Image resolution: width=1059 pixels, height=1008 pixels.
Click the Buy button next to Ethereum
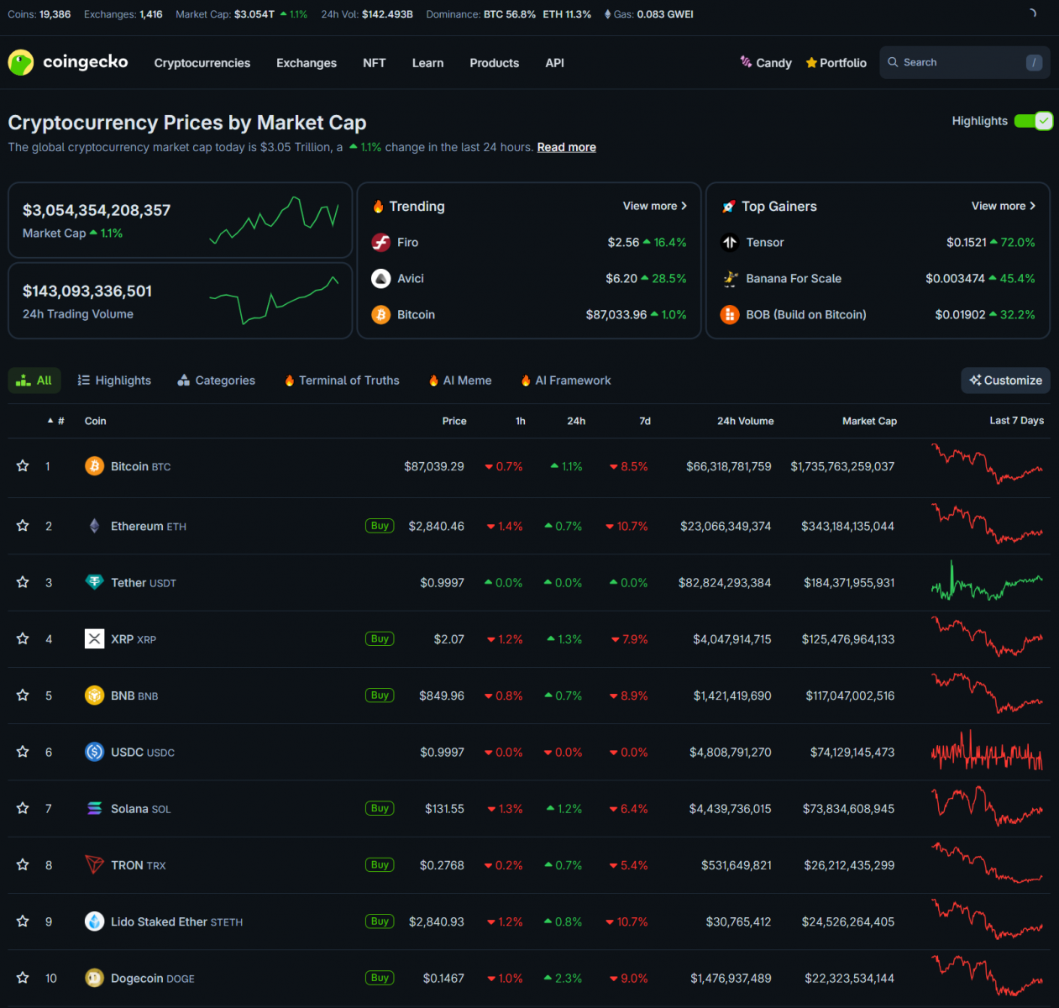[380, 526]
